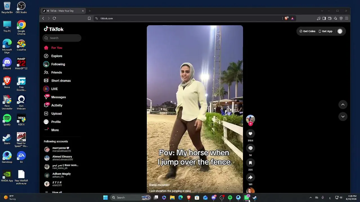Open the creator's avatar beside the video

250,119
